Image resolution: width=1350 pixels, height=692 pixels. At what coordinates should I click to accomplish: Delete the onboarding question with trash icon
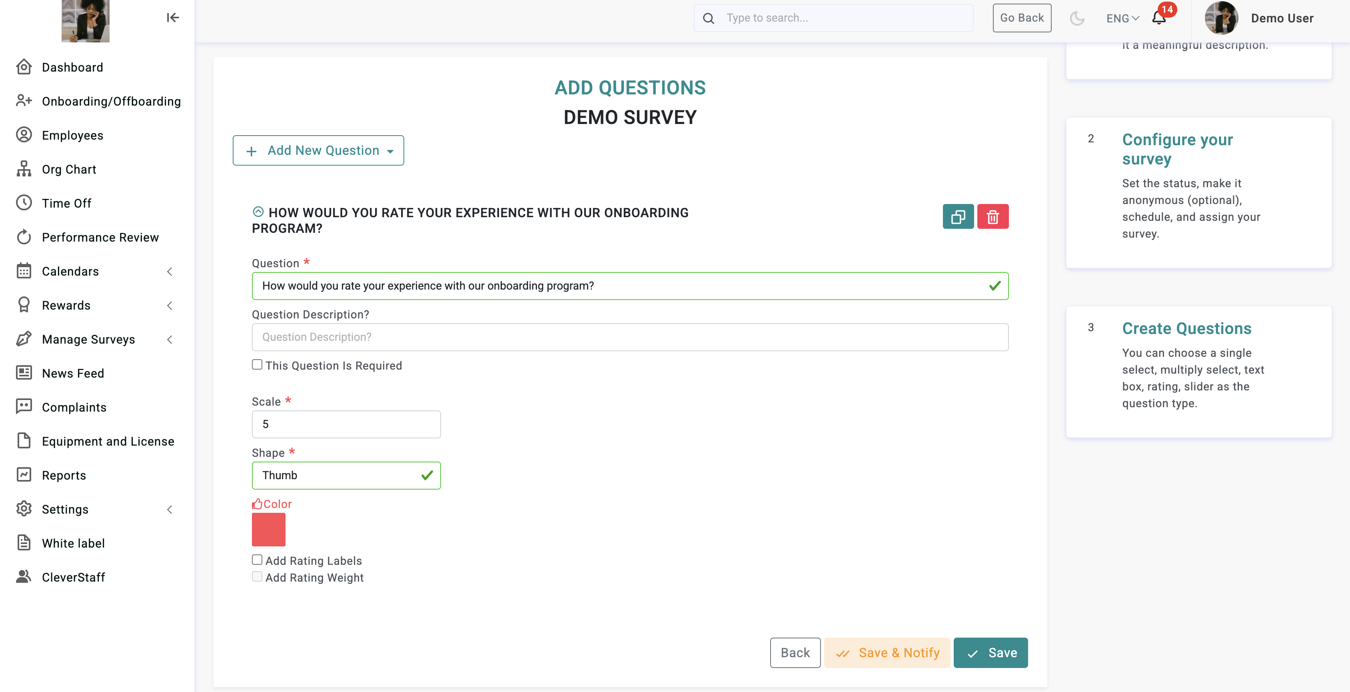click(x=993, y=216)
